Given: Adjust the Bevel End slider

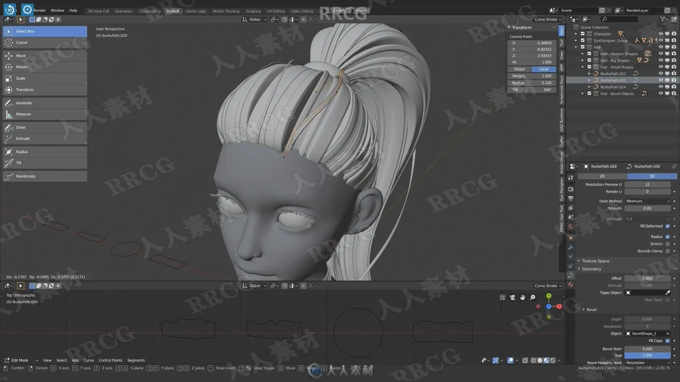Looking at the screenshot, I should pyautogui.click(x=647, y=355).
